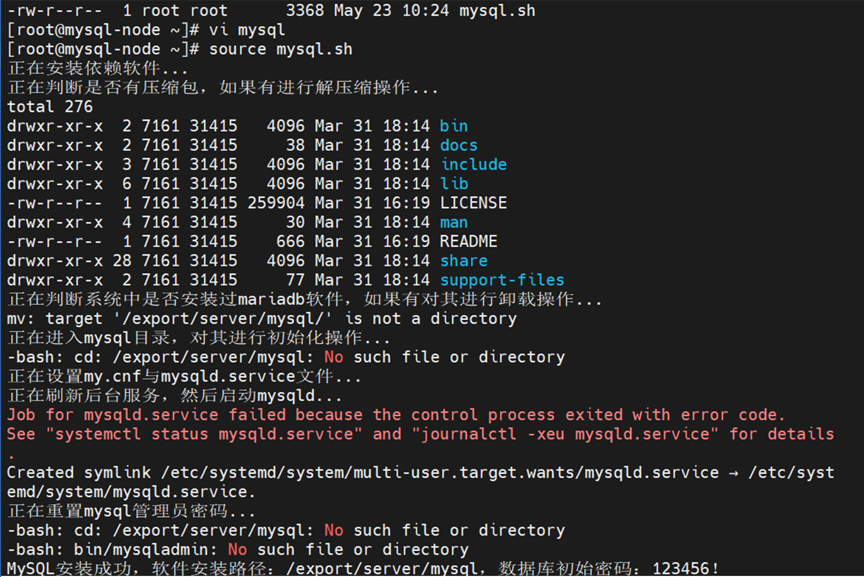Click the mysql.sh filename in the top listing
This screenshot has width=864, height=577.
(497, 11)
